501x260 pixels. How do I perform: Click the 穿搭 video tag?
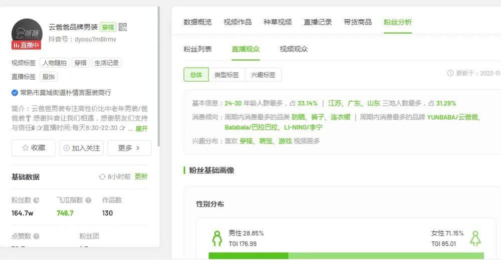[x=81, y=63]
